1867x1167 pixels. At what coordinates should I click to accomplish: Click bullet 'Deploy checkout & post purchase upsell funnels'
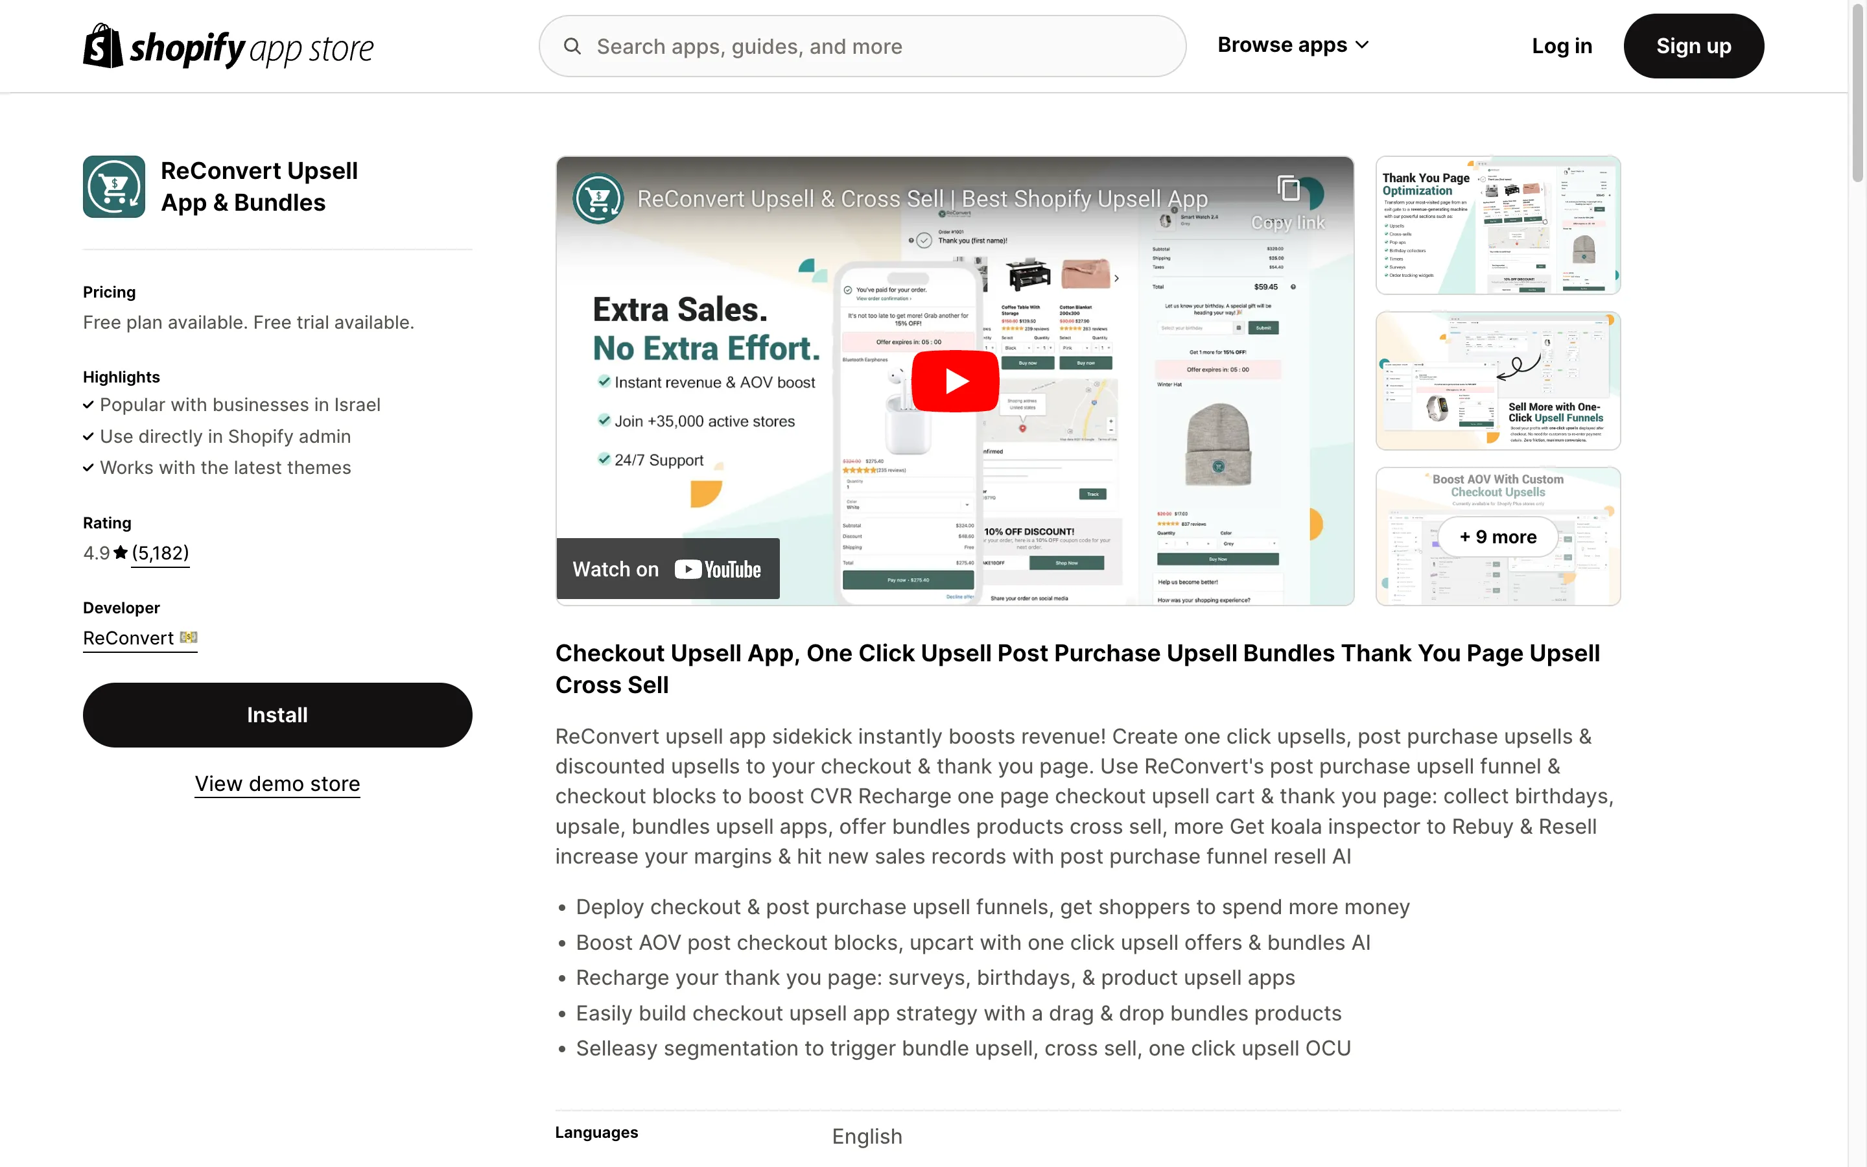click(x=993, y=907)
